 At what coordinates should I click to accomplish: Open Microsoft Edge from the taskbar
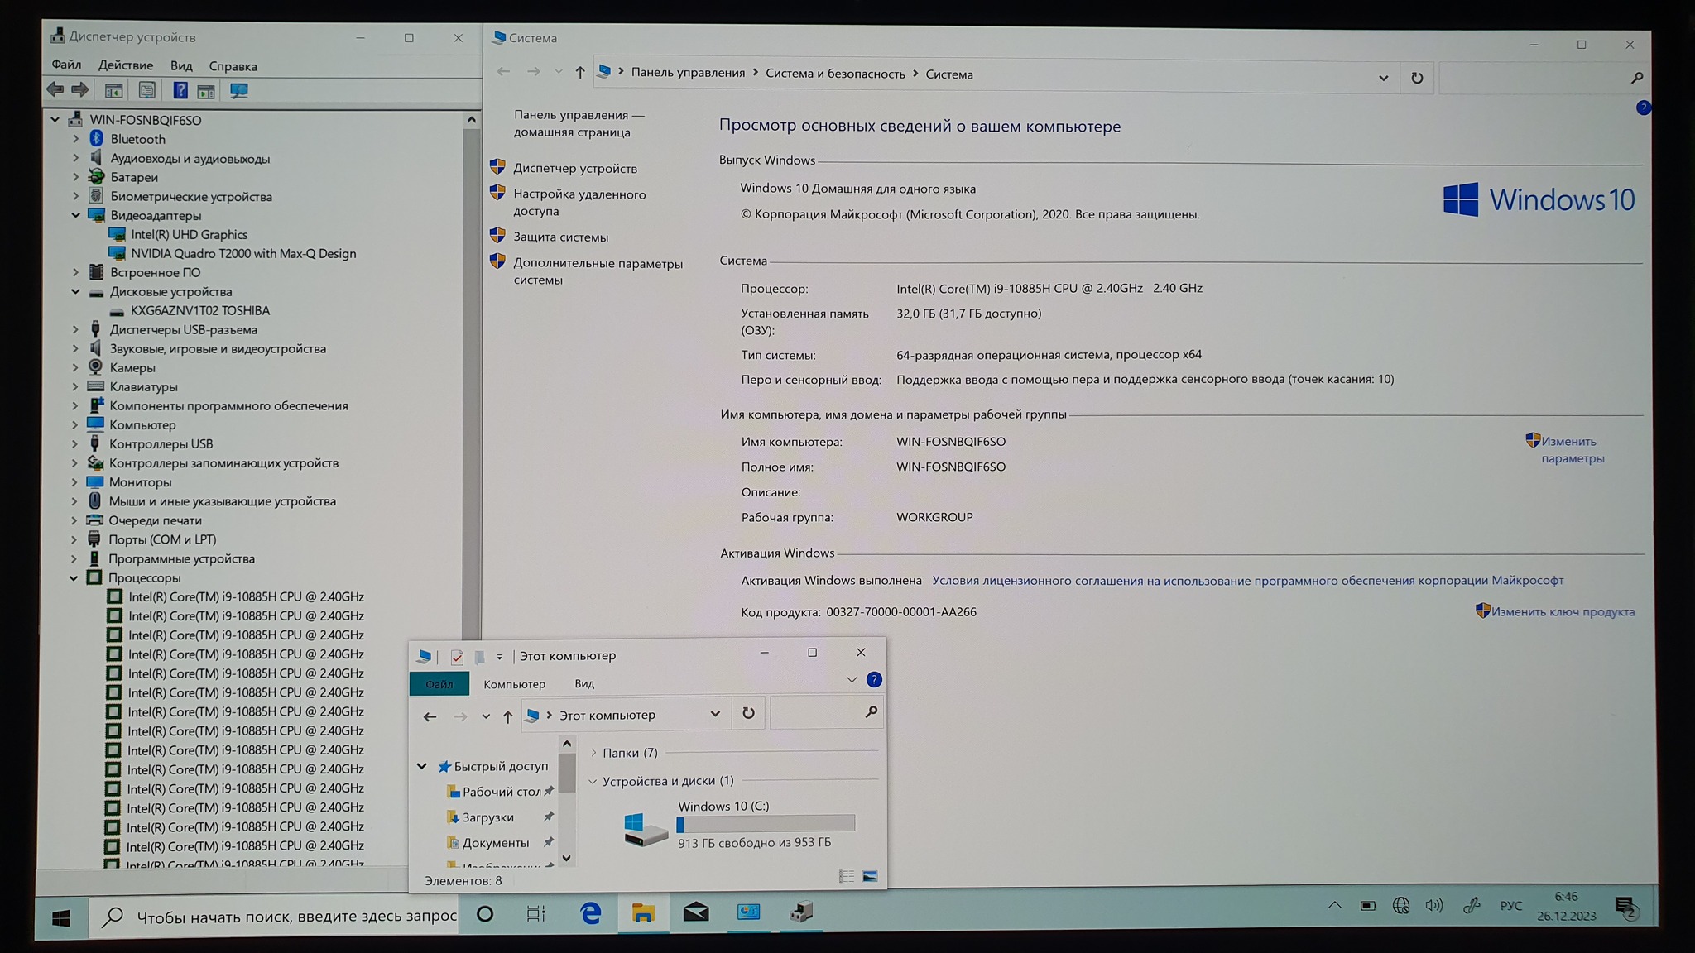click(590, 912)
